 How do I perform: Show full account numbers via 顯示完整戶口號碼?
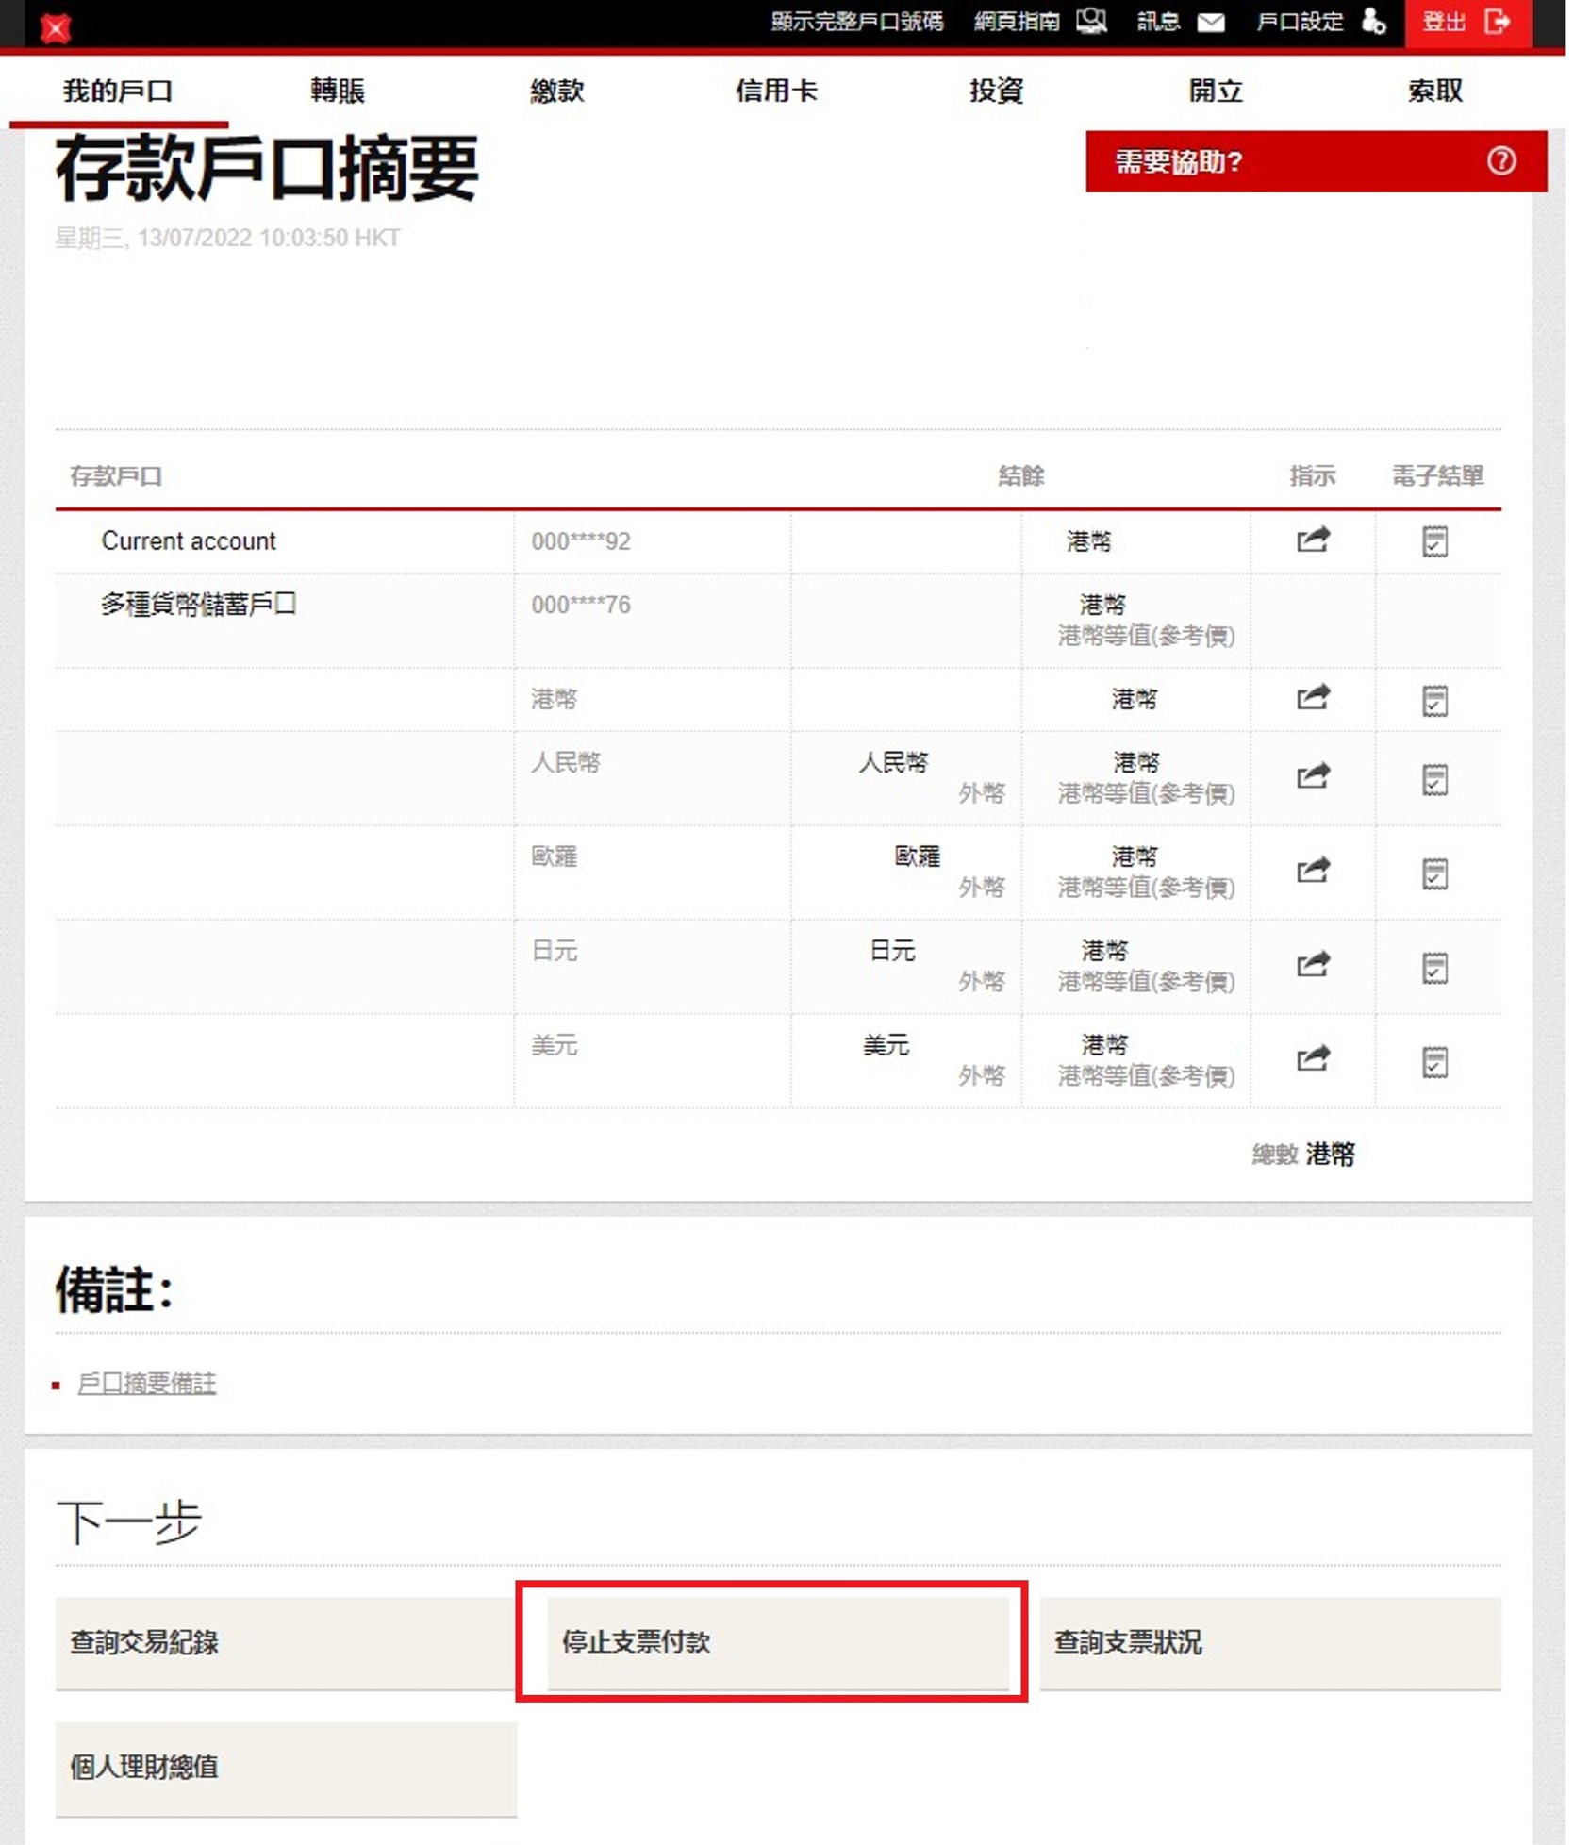click(x=856, y=22)
